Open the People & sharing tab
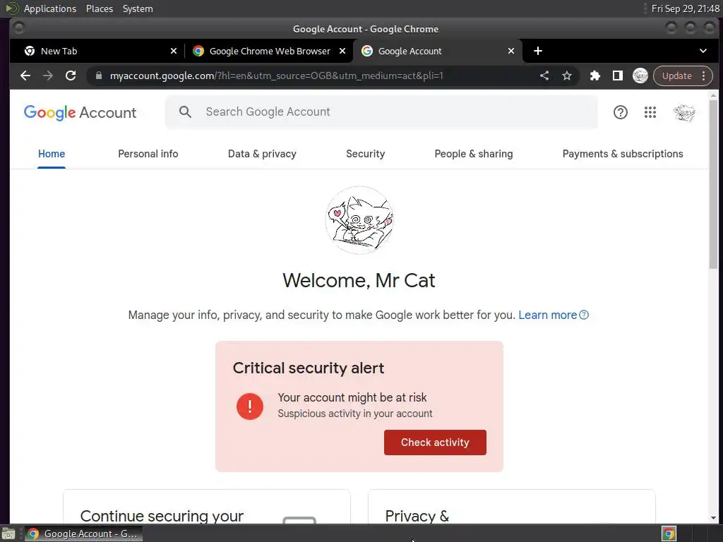The image size is (723, 542). point(474,154)
